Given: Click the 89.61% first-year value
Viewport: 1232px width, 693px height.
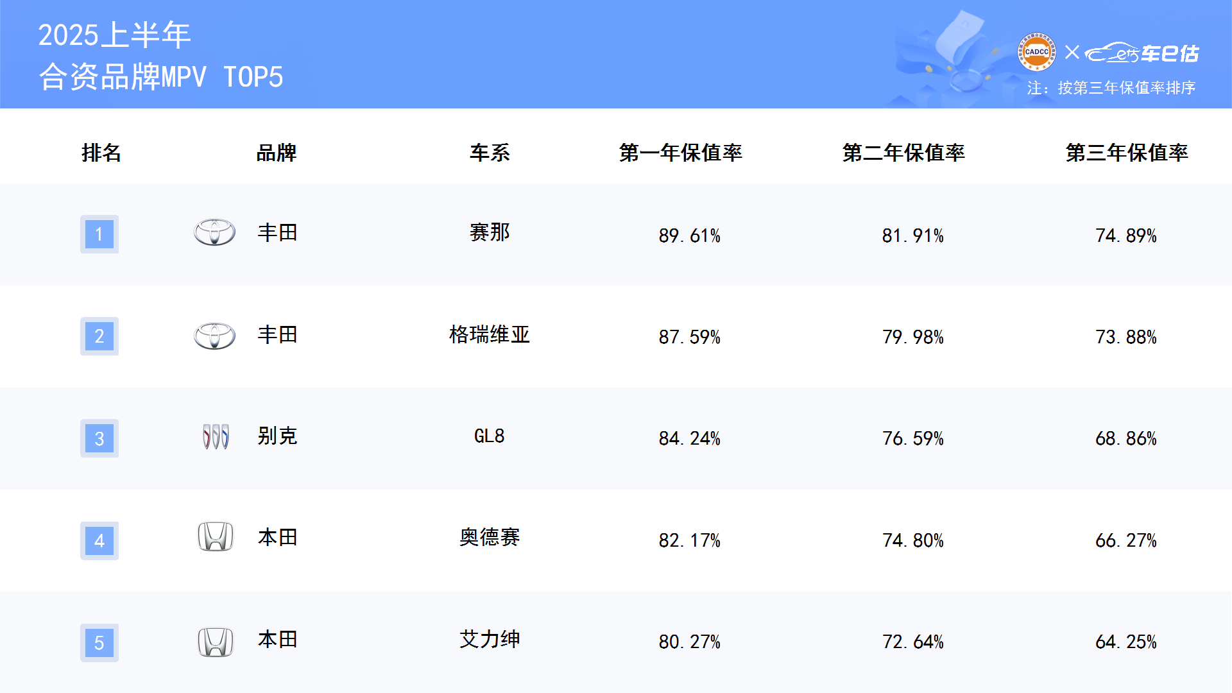Looking at the screenshot, I should 690,235.
